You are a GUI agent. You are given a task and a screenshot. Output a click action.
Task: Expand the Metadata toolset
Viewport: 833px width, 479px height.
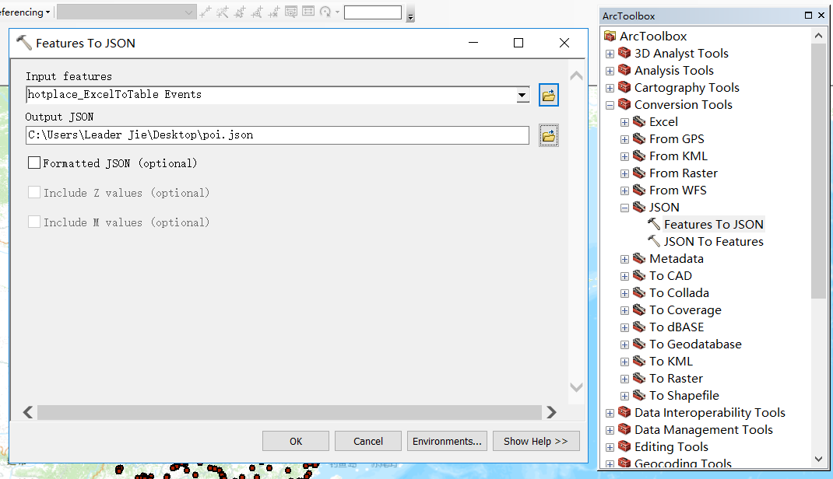click(624, 260)
